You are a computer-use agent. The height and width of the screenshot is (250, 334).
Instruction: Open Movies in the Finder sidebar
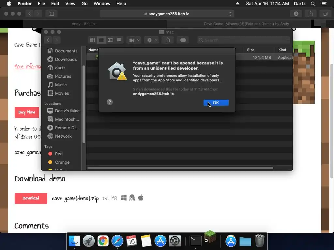coord(58,93)
